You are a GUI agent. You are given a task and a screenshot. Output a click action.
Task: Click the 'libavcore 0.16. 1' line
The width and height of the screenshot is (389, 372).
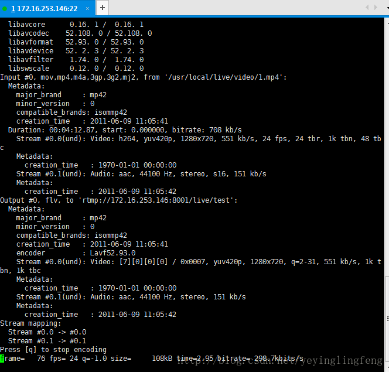point(76,25)
